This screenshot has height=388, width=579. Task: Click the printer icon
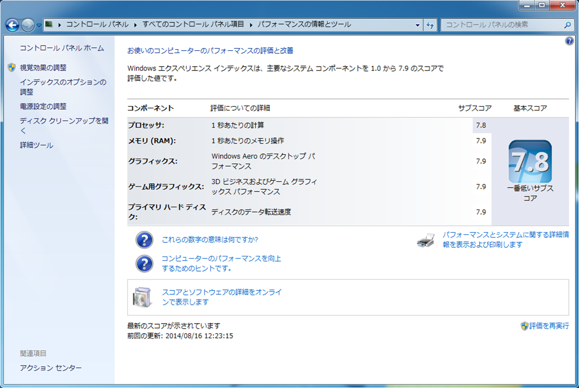(x=426, y=240)
